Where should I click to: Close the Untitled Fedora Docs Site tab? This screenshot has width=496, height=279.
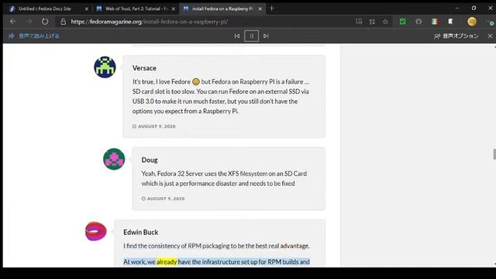coord(86,9)
